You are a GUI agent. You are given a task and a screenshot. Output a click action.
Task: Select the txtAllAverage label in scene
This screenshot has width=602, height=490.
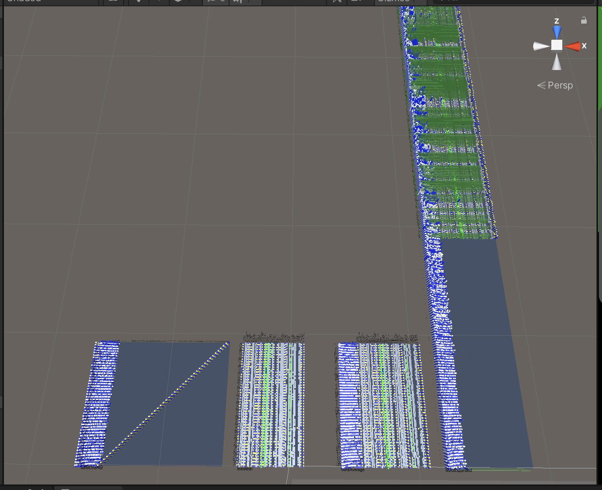pyautogui.click(x=353, y=470)
